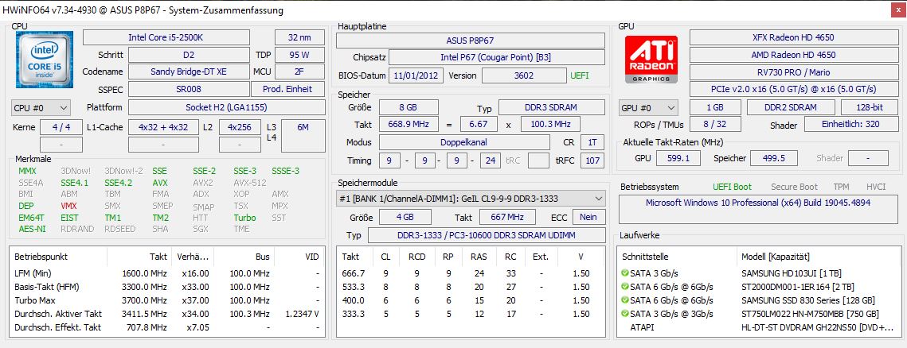Screen dimensions: 907x348
Task: Open the GPU #0 selector dropdown
Action: click(648, 108)
